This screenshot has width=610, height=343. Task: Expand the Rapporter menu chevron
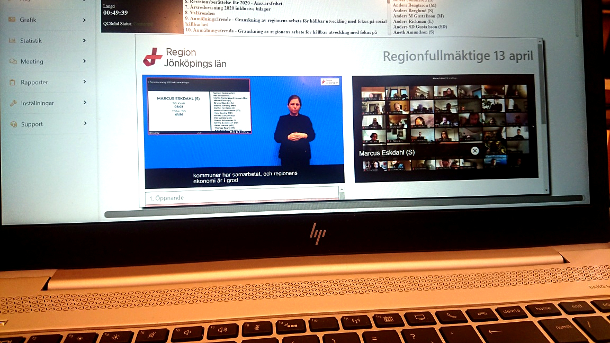(x=84, y=82)
